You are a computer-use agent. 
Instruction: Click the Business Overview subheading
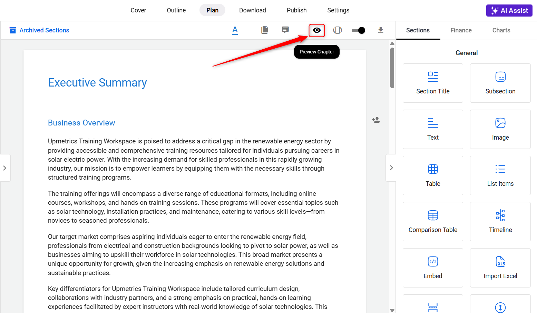[x=81, y=123]
